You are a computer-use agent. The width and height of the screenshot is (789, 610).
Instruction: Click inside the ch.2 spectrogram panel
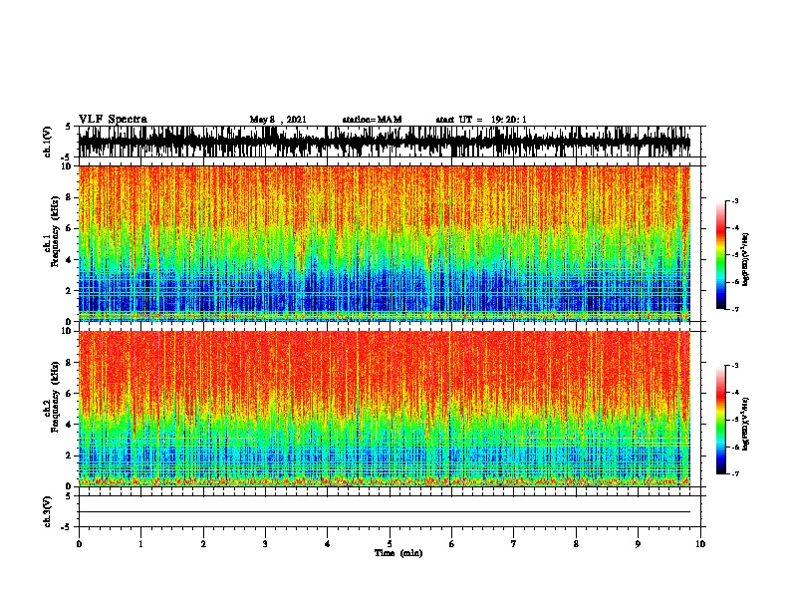[x=385, y=409]
